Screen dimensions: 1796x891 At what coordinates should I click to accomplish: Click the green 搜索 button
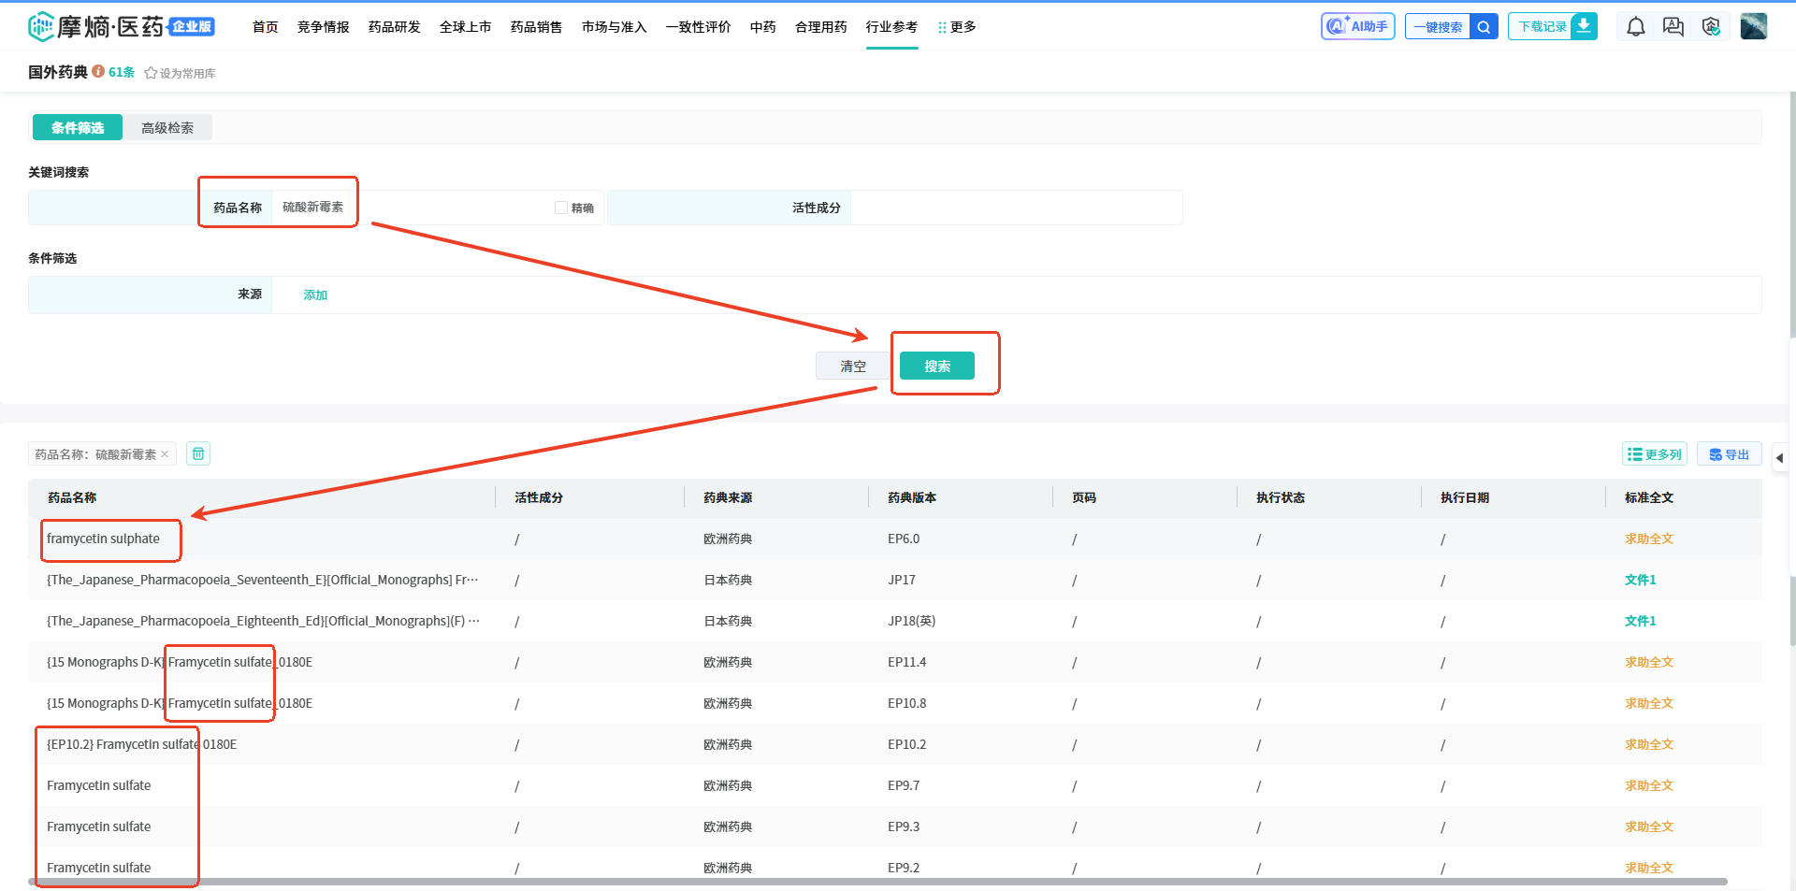coord(936,366)
